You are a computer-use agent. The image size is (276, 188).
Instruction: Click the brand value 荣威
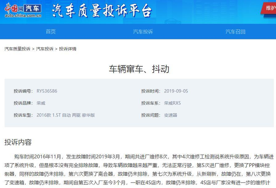click(x=41, y=103)
